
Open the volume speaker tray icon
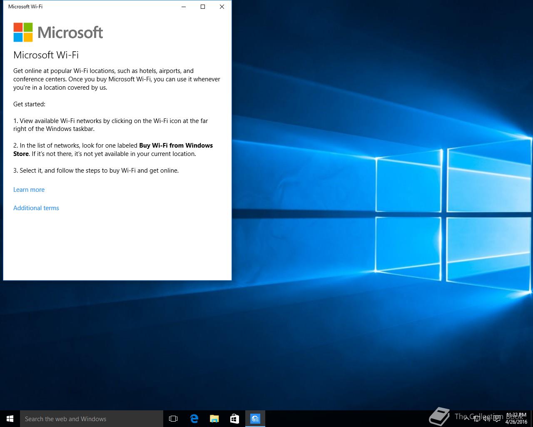click(486, 419)
